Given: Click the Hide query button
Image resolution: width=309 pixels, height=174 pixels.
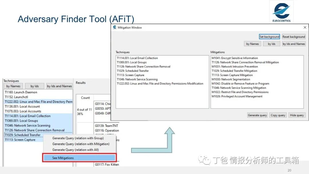Looking at the screenshot, I should click(297, 115).
